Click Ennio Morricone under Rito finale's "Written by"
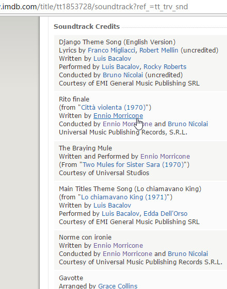This screenshot has height=289, width=227. point(118,116)
